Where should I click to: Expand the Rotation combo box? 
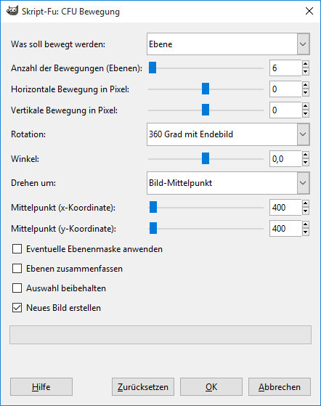228,134
